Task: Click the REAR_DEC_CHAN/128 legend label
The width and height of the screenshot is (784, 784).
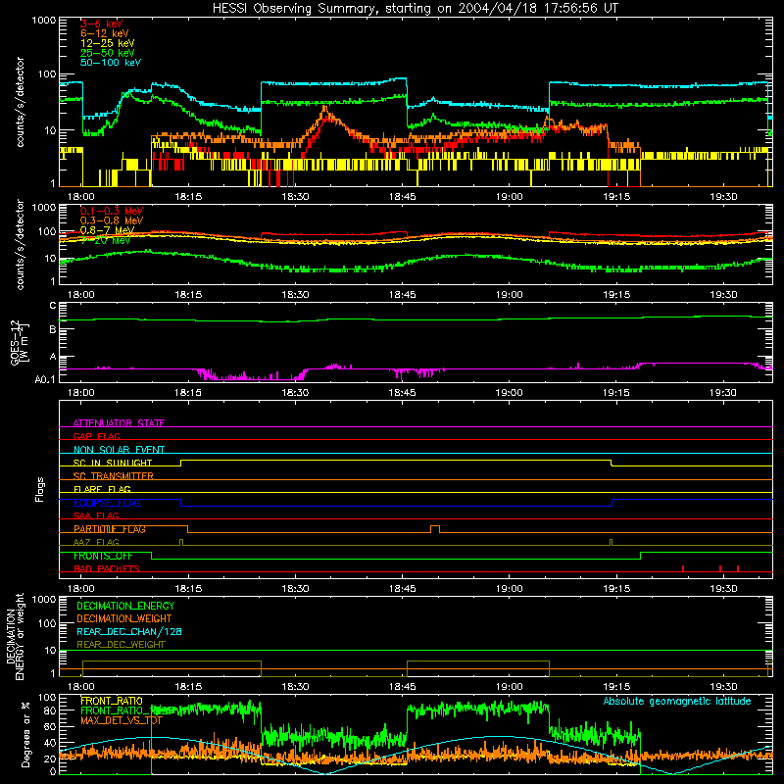Action: click(x=129, y=631)
